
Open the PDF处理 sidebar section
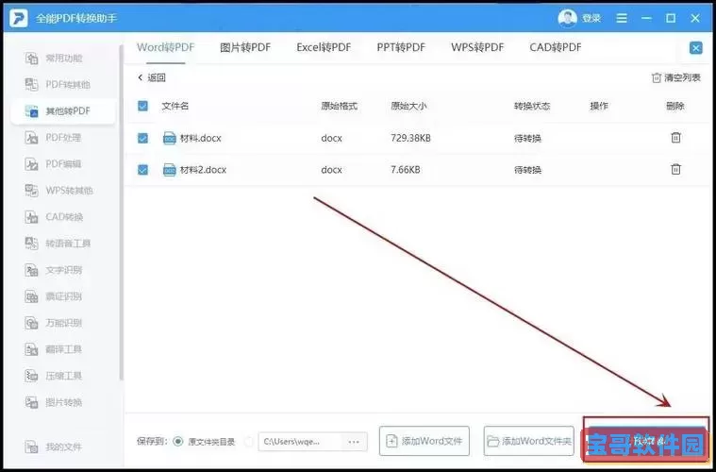click(x=53, y=138)
